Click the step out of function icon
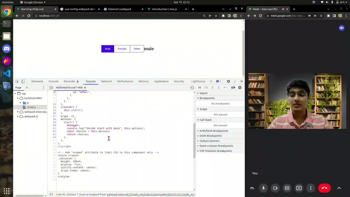 coord(218,88)
